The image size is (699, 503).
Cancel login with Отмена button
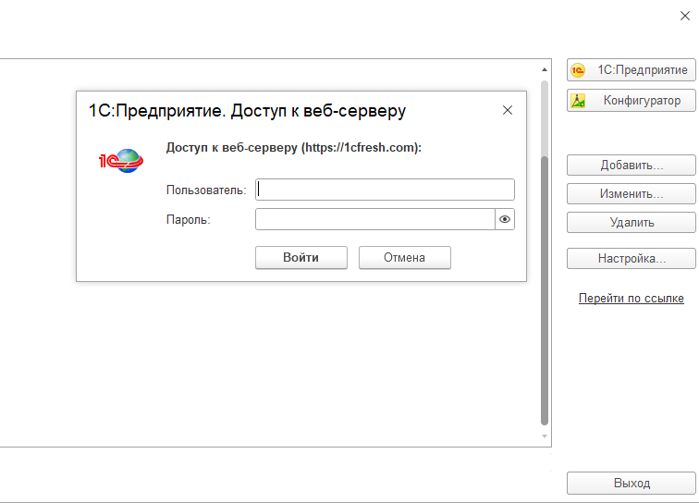tap(404, 257)
